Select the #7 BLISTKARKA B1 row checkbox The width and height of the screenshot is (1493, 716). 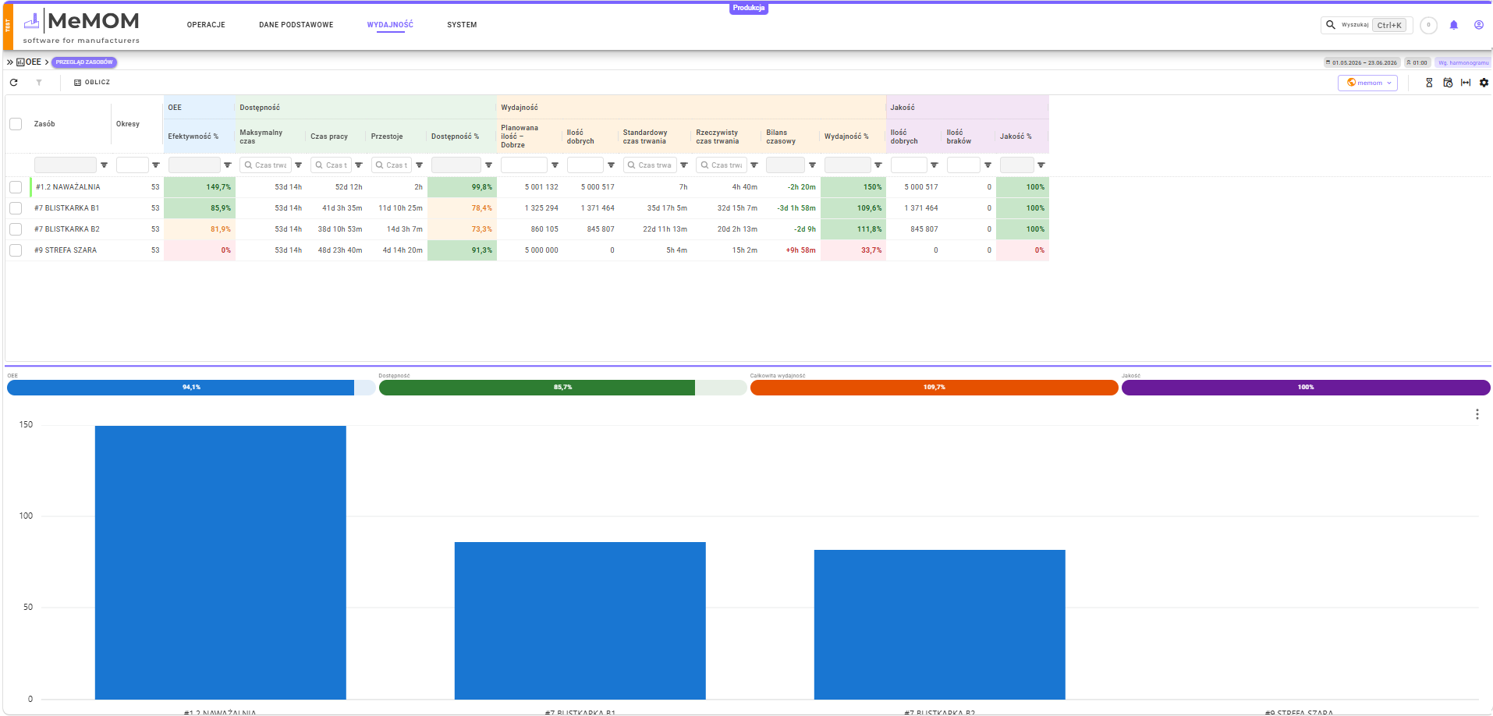pos(16,208)
